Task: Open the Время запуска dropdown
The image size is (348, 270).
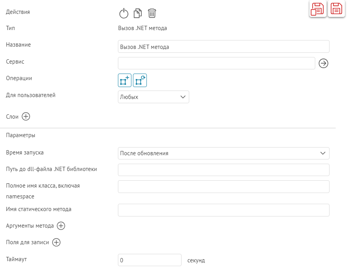Action: click(x=224, y=153)
